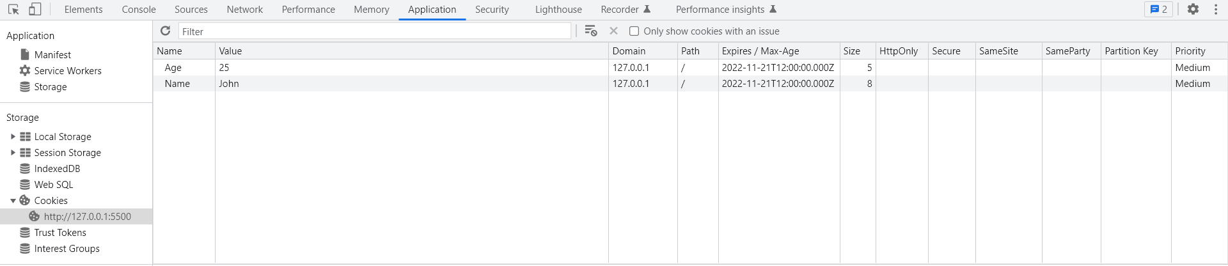The height and width of the screenshot is (266, 1228).
Task: Collapse the Cookies tree node
Action: 13,201
